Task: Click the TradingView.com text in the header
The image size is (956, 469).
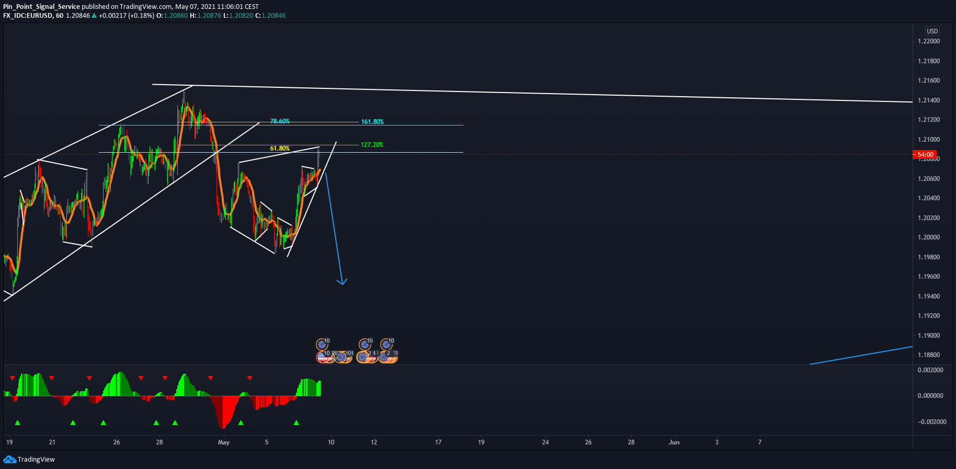Action: pyautogui.click(x=146, y=7)
